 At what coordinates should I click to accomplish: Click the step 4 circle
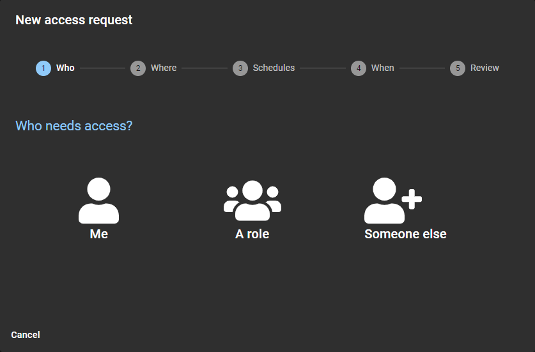359,68
